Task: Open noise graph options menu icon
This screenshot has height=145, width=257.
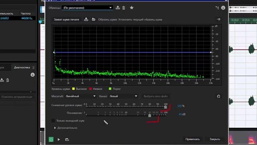Action: pyautogui.click(x=218, y=19)
